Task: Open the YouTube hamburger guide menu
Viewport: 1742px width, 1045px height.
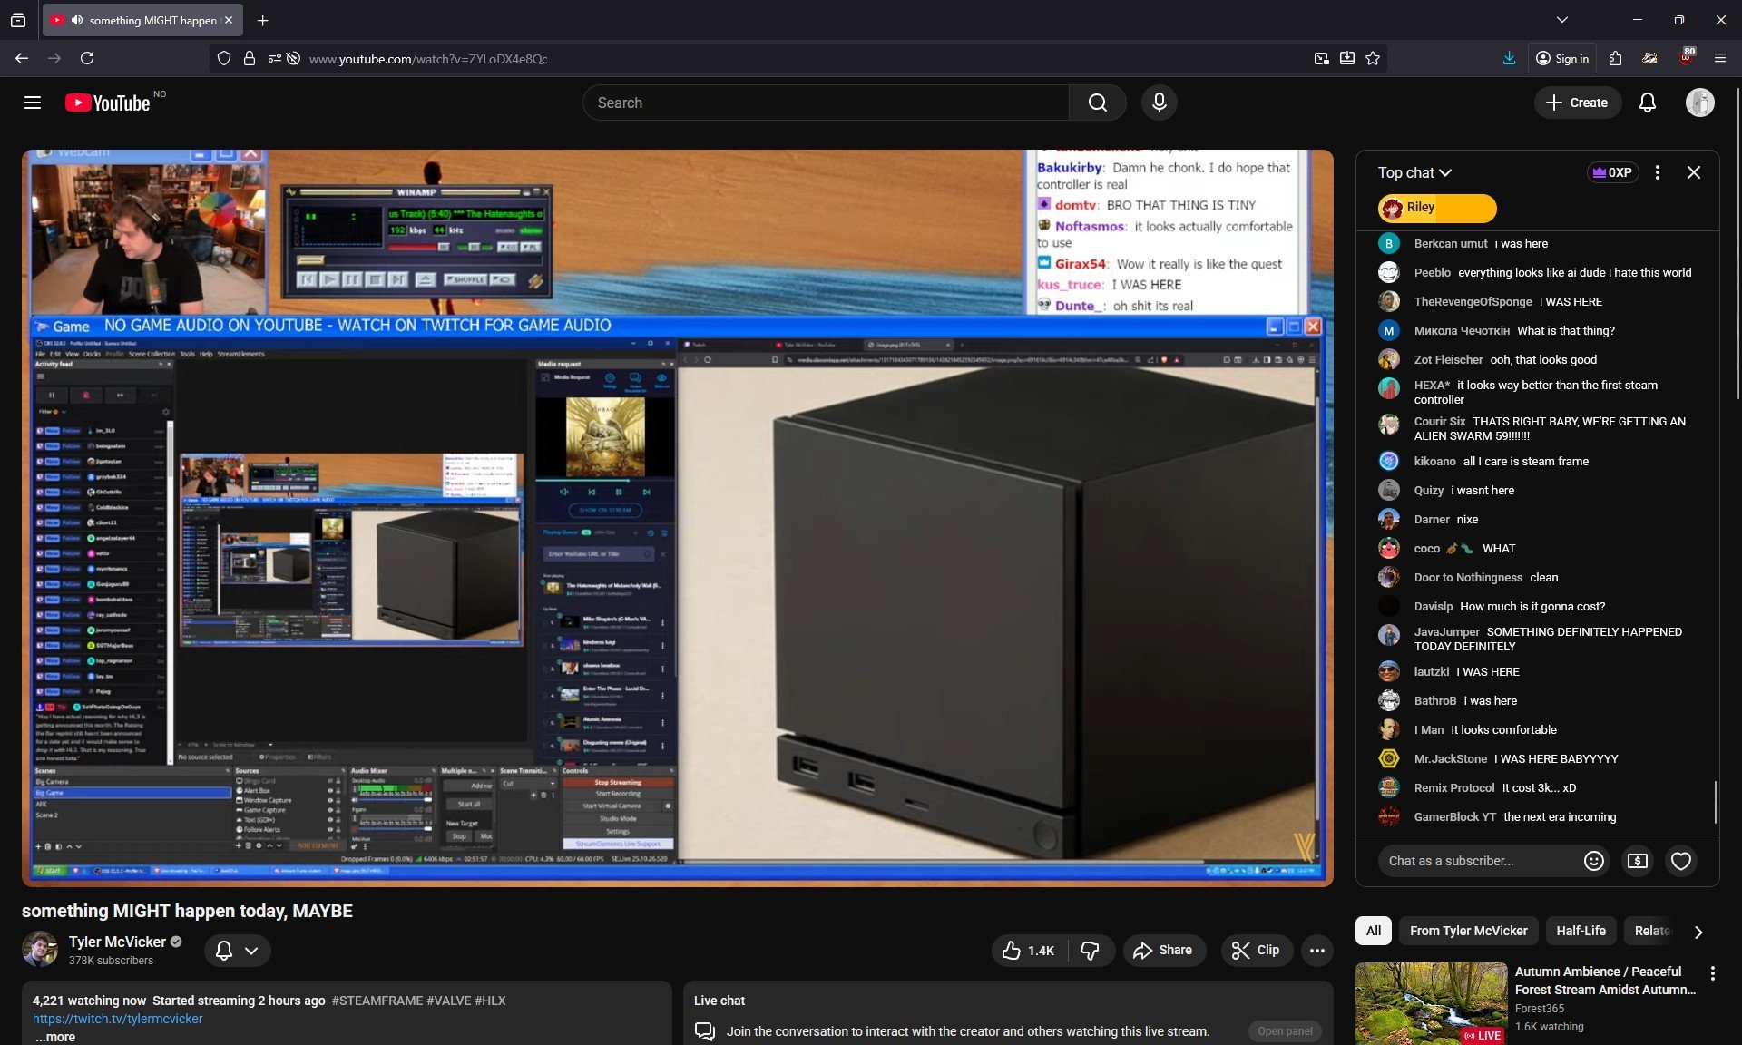Action: 33,103
